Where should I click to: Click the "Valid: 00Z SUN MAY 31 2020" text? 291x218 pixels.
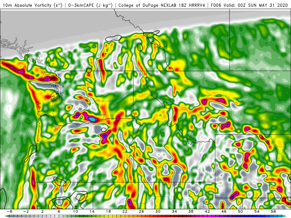[x=256, y=5]
